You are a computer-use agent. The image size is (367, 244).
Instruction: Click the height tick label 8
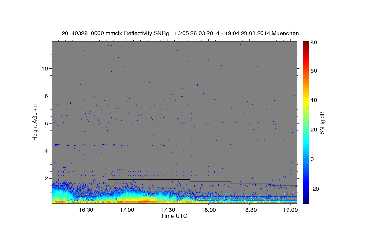coord(46,96)
